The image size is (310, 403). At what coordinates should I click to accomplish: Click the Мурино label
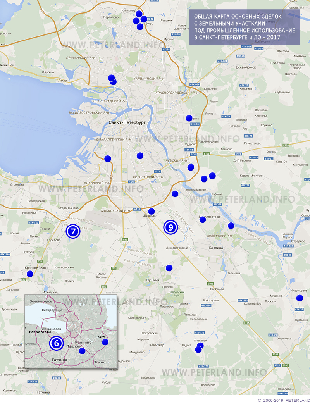pos(169,39)
